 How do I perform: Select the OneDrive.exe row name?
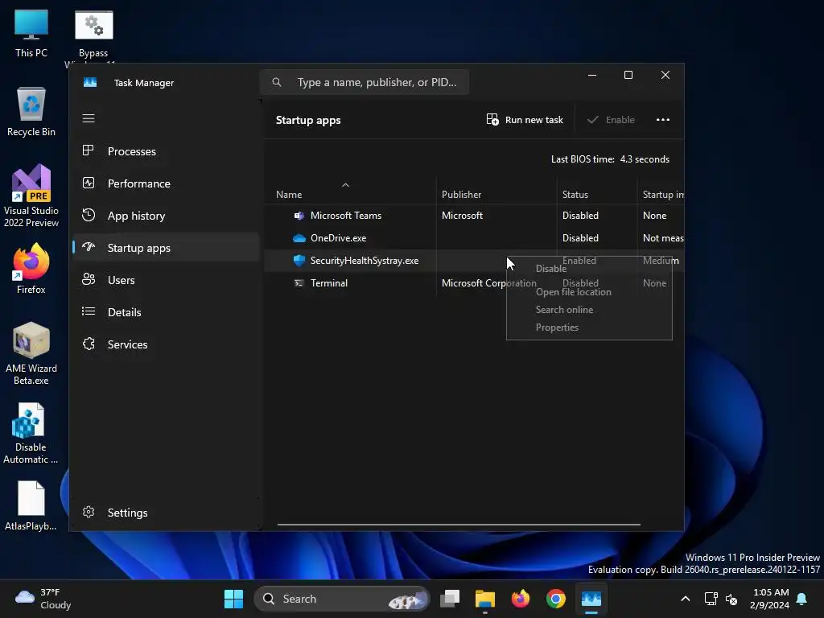pos(339,238)
